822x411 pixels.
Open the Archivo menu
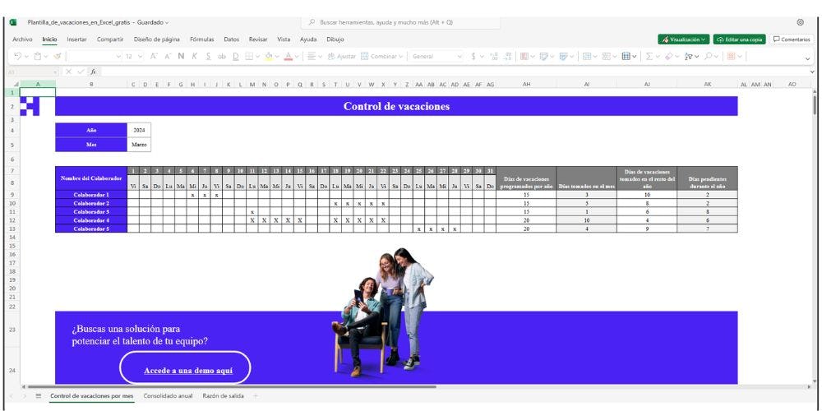point(22,39)
